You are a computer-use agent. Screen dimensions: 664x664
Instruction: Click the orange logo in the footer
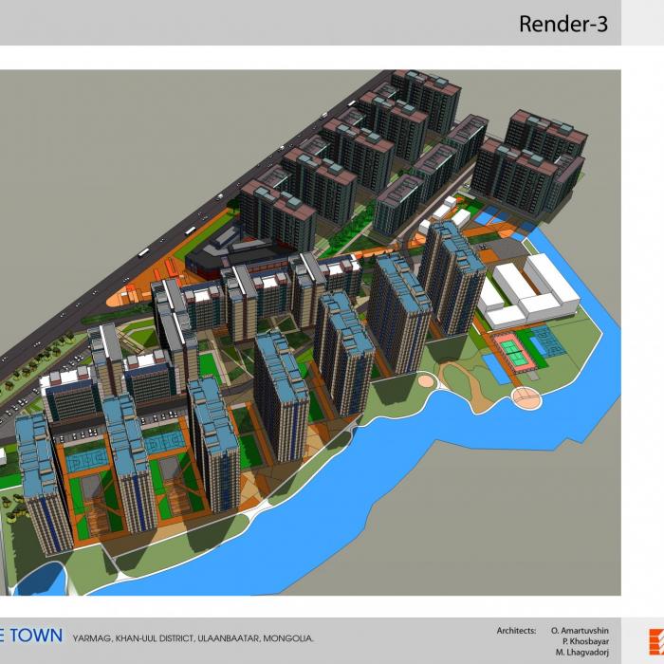click(656, 642)
